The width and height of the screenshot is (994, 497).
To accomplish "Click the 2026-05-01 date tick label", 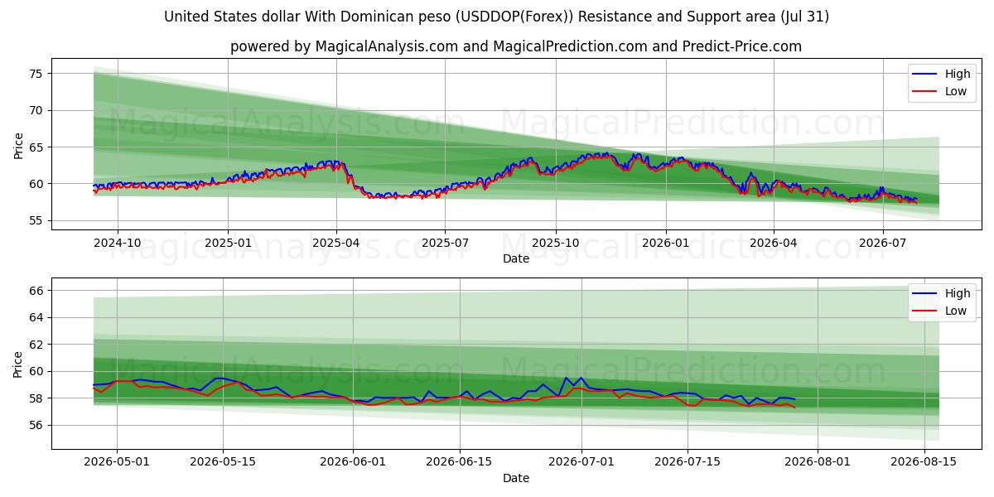I will (117, 462).
